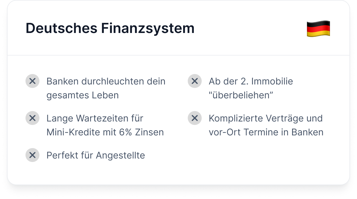Viewport: 357px width, 199px height.
Task: Click the text '6% Zinsen'
Action: click(141, 132)
